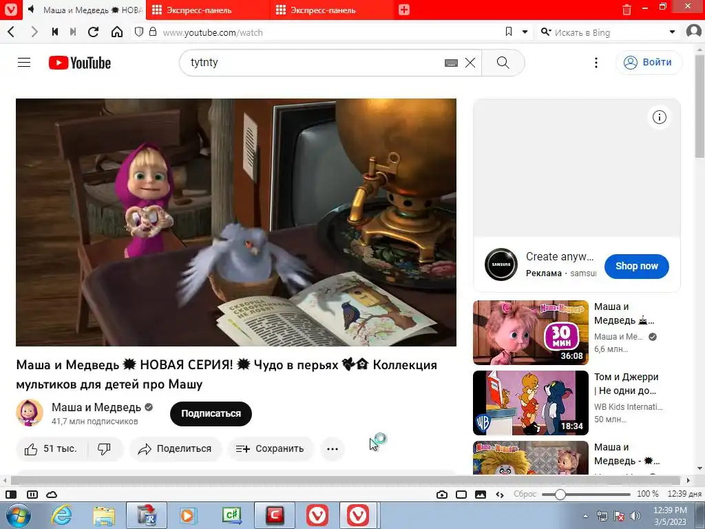This screenshot has height=529, width=705.
Task: Open the Samsung advertiser logo
Action: point(501,264)
